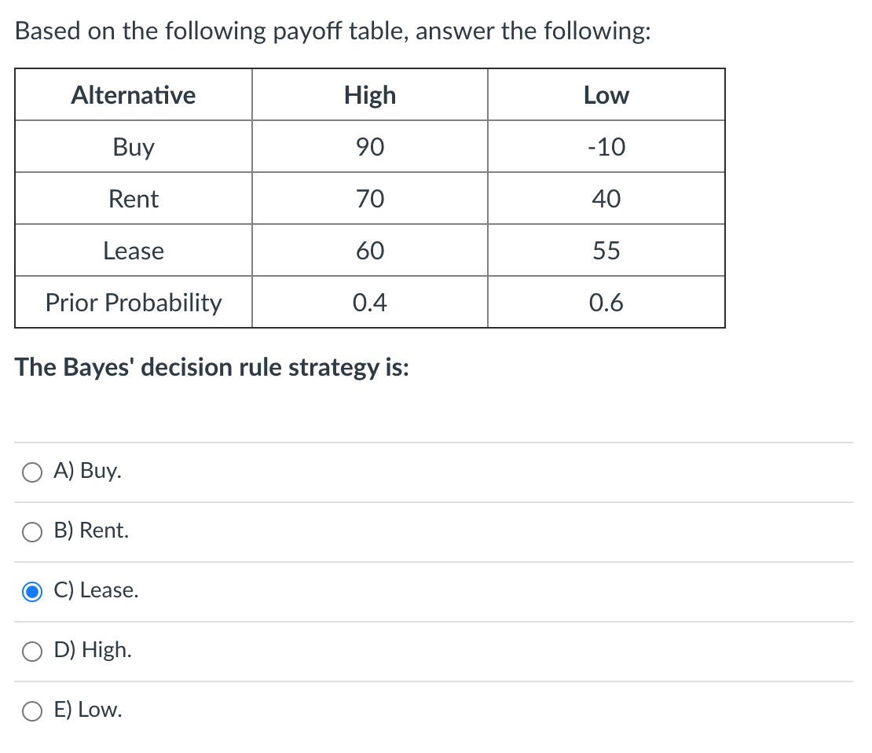The image size is (872, 753).
Task: Click the Lease row in the table
Action: click(x=133, y=251)
